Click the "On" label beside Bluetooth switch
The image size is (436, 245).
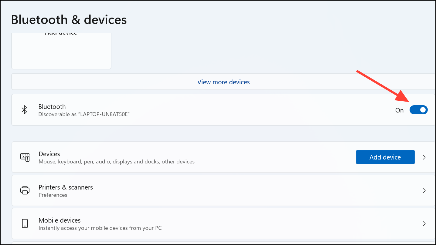click(399, 110)
